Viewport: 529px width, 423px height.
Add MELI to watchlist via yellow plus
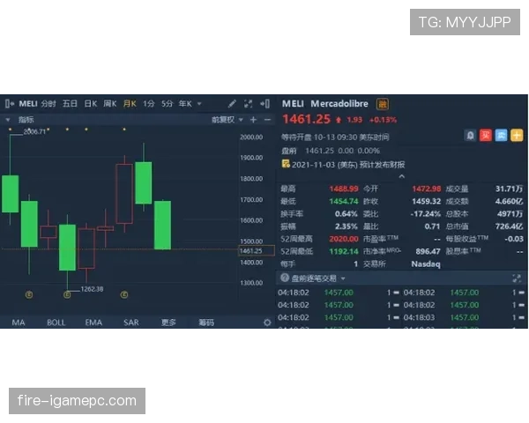pos(517,136)
